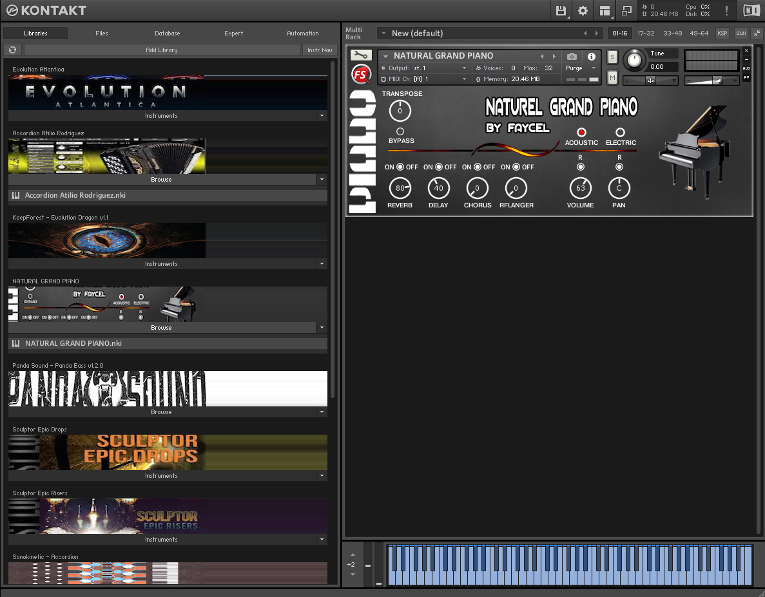This screenshot has width=765, height=597.
Task: Open snapshot view camera icon
Action: pyautogui.click(x=572, y=56)
